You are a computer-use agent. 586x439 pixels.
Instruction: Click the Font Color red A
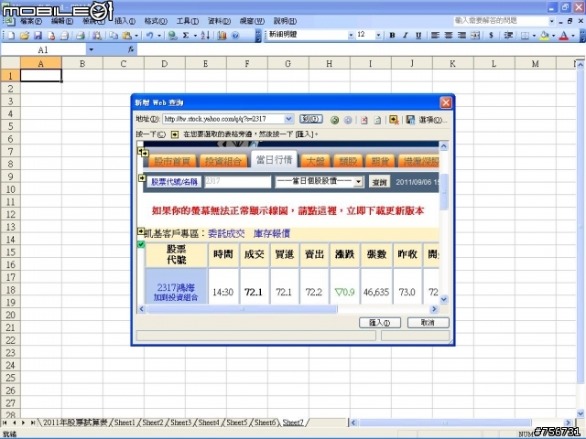564,36
